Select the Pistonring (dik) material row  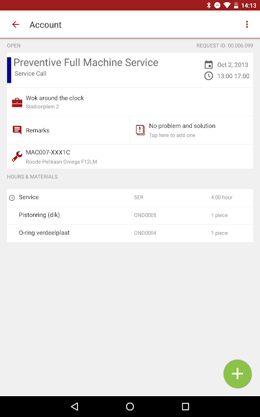point(130,216)
